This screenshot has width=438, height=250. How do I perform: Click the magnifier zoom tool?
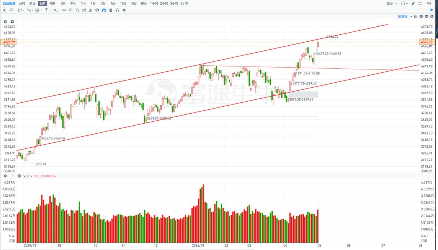point(77,10)
